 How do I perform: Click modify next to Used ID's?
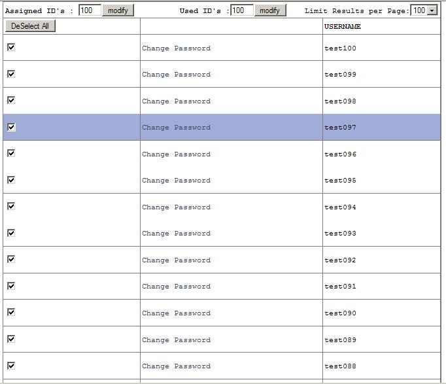pyautogui.click(x=270, y=10)
